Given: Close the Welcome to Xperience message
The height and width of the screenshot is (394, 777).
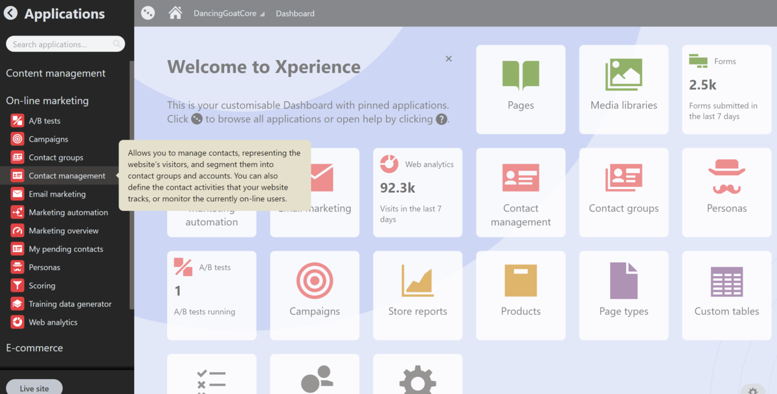Looking at the screenshot, I should 449,59.
